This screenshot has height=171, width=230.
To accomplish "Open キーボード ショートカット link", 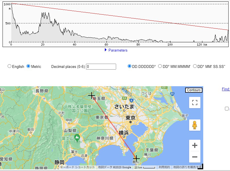I will [78, 167].
